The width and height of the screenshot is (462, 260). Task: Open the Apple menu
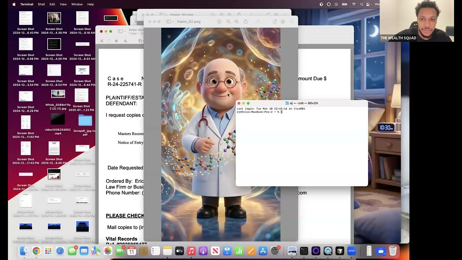pyautogui.click(x=14, y=4)
